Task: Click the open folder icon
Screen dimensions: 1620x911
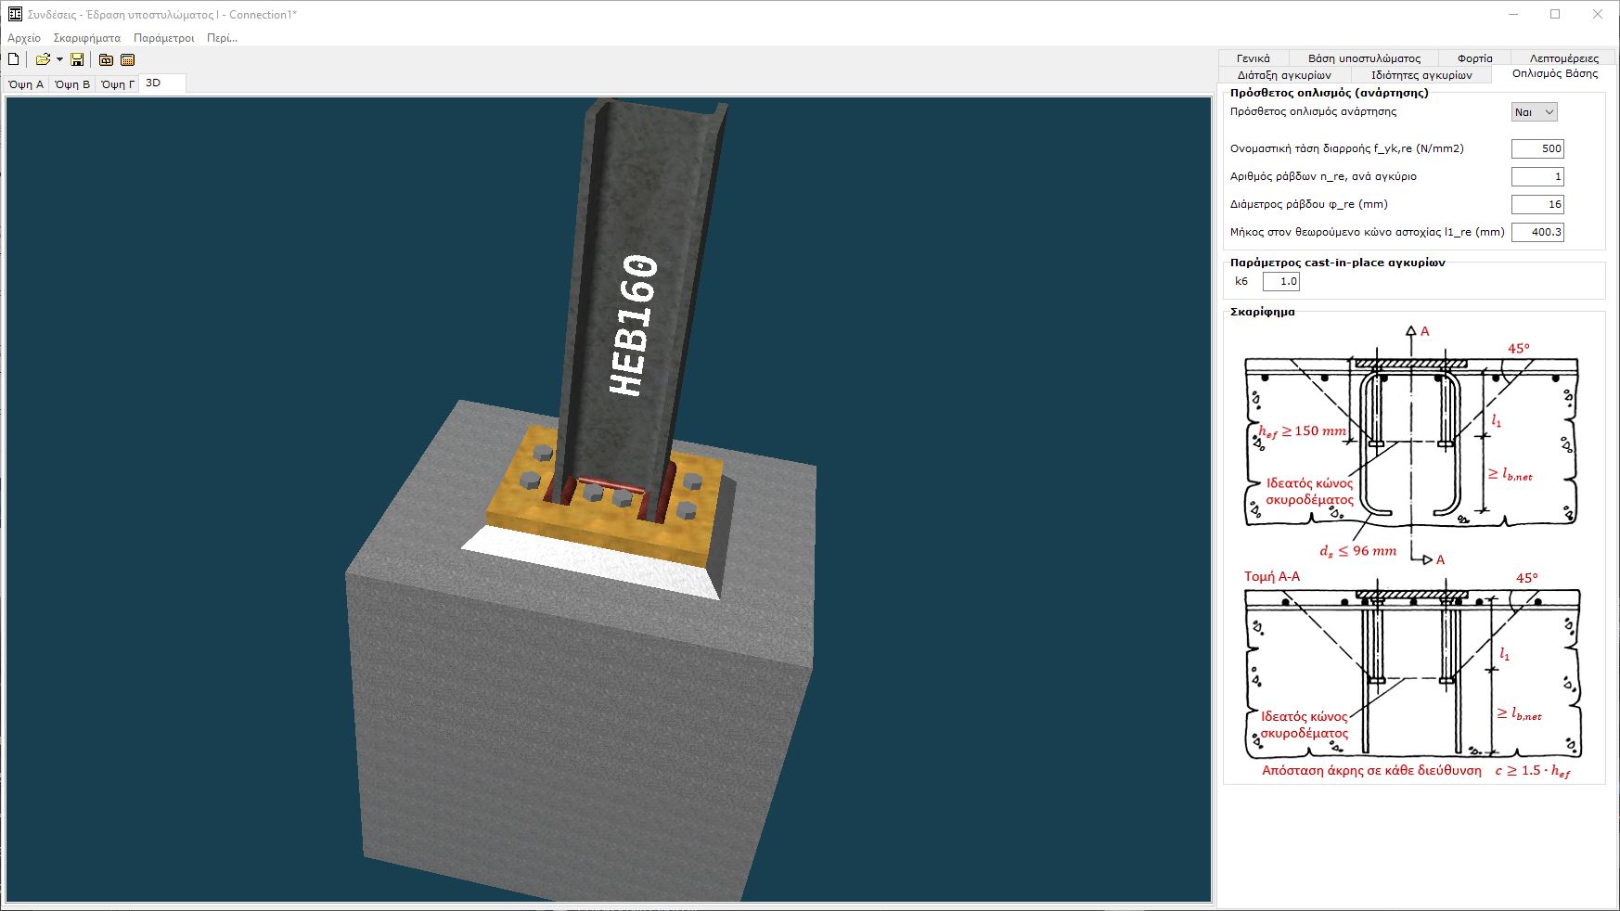Action: pyautogui.click(x=42, y=59)
